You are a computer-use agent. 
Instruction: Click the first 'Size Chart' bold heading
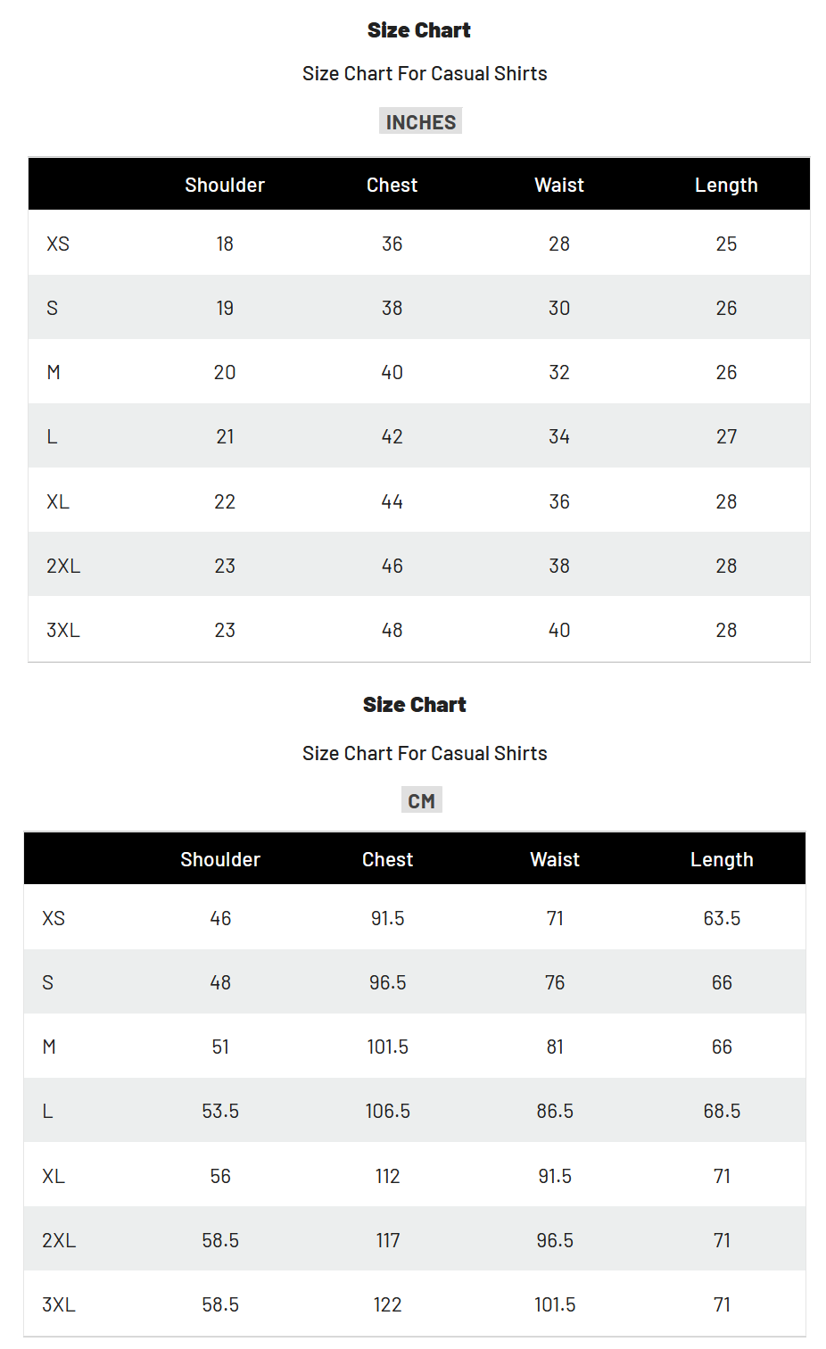tap(418, 30)
